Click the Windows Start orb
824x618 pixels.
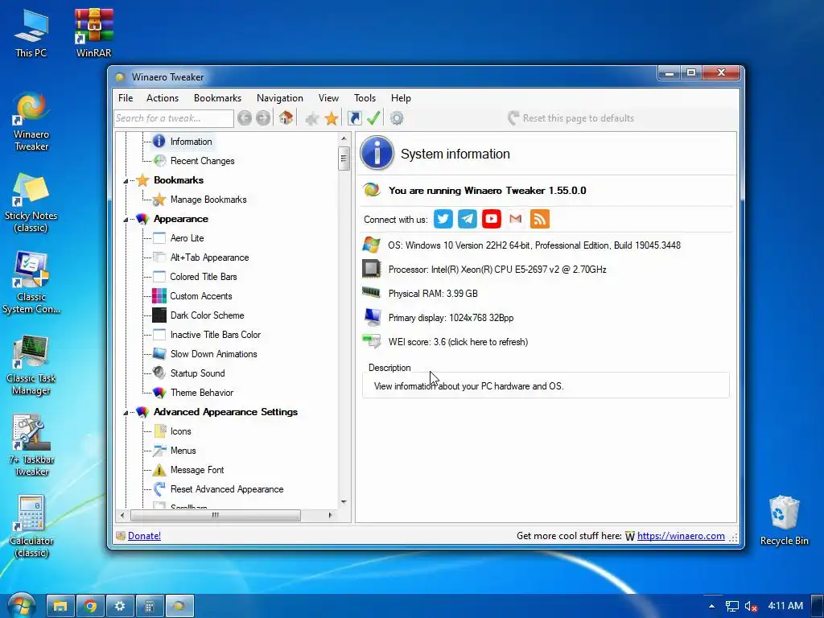click(21, 605)
